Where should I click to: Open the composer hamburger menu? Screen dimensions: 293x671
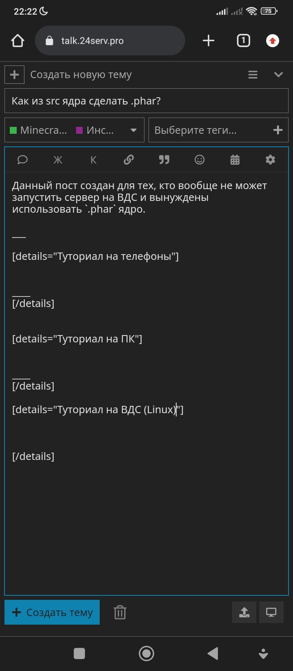click(x=253, y=74)
